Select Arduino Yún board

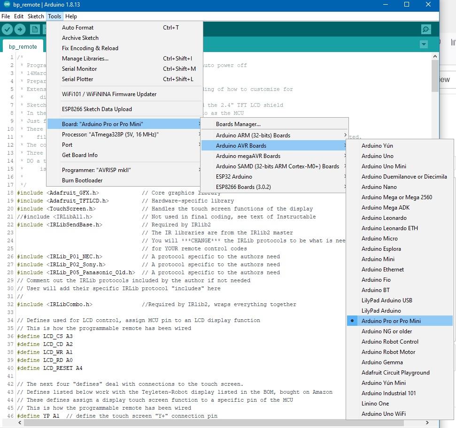pos(400,145)
